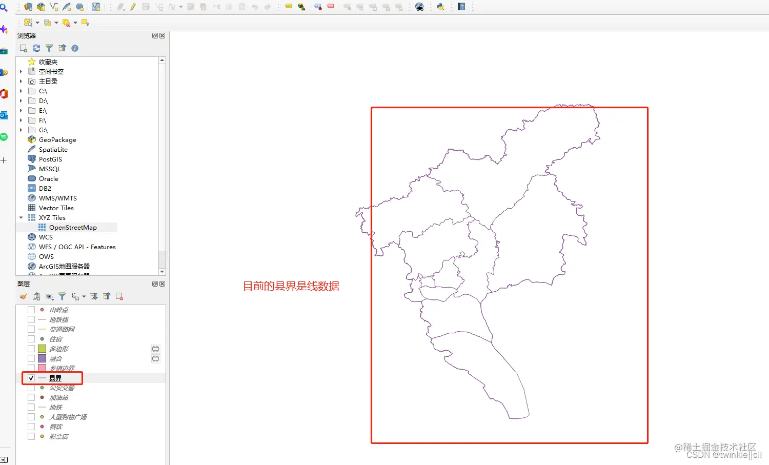
Task: Filter the legend by expression
Action: [75, 296]
